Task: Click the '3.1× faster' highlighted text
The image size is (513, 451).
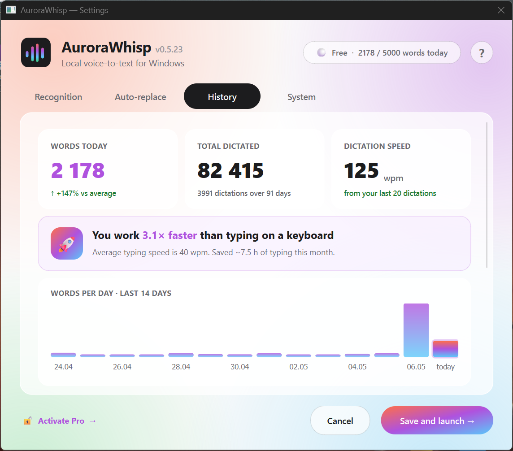Action: (170, 235)
